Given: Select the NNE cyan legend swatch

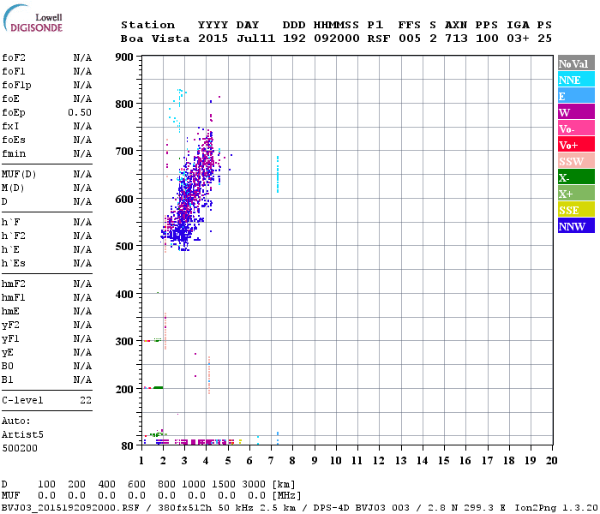Looking at the screenshot, I should click(x=576, y=80).
